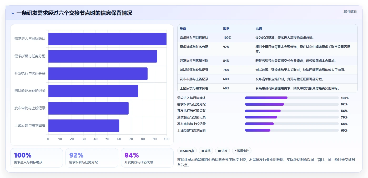Click the 92% value in the table
Image resolution: width=368 pixels, height=178 pixels.
(x=226, y=47)
